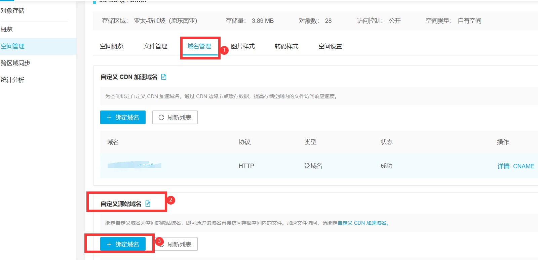Click 绑定域名 in the CDN 加速域名 section
This screenshot has width=538, height=260.
point(123,117)
